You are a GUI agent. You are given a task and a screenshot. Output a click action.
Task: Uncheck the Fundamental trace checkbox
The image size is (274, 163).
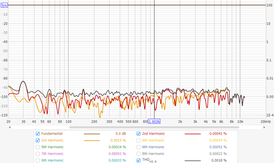(x=38, y=134)
